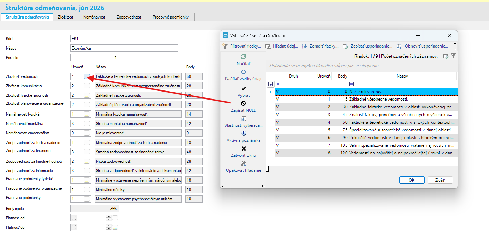Click Opakovať hľadanie binoculars icon
489x241 pixels.
[244, 163]
